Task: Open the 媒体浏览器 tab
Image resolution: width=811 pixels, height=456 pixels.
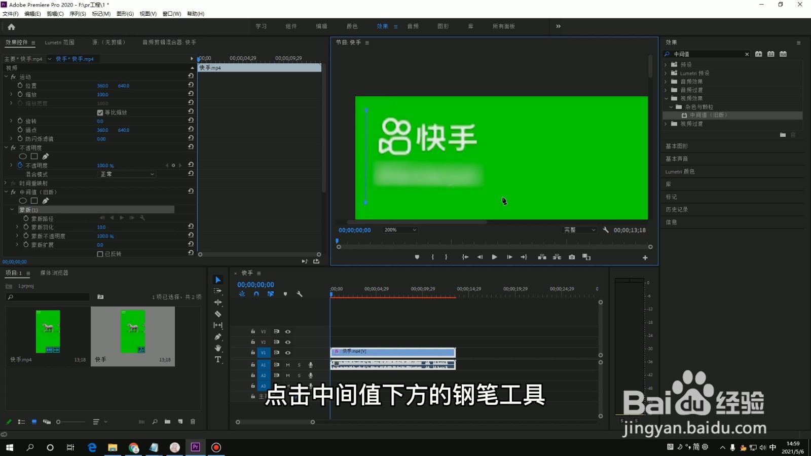Action: pyautogui.click(x=54, y=273)
